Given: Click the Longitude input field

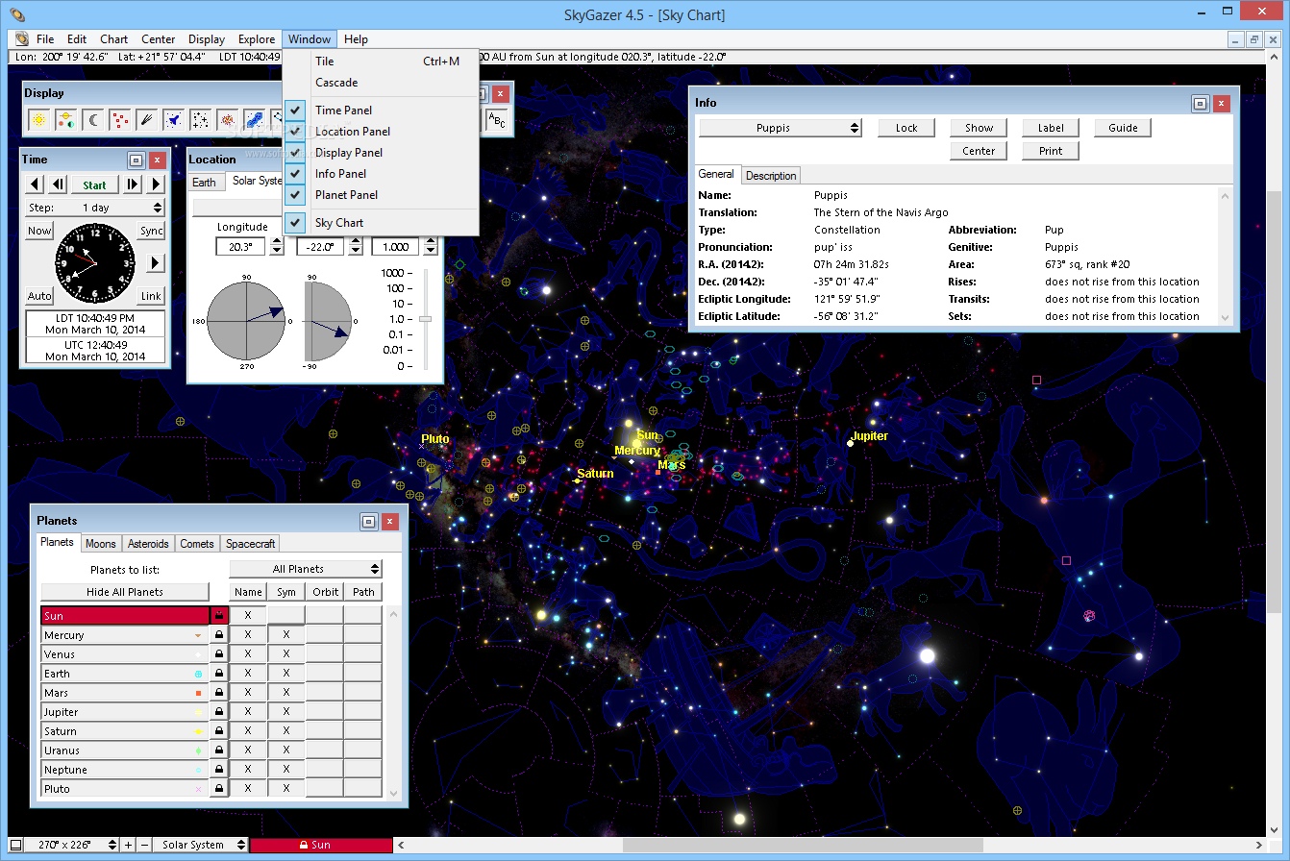Looking at the screenshot, I should coord(241,247).
